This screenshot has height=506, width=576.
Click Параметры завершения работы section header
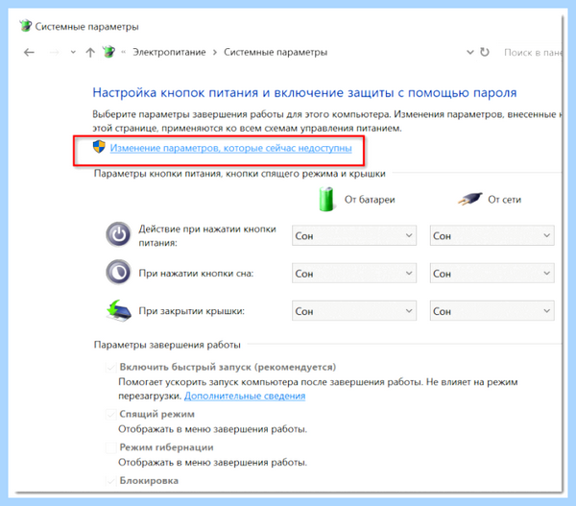click(167, 345)
